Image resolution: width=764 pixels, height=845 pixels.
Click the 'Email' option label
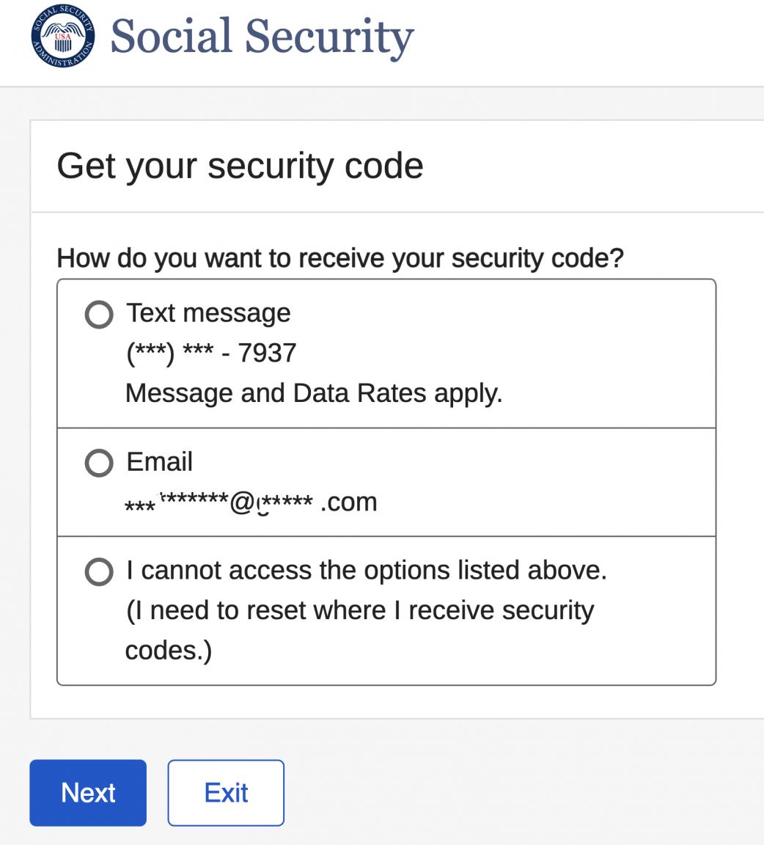coord(160,462)
